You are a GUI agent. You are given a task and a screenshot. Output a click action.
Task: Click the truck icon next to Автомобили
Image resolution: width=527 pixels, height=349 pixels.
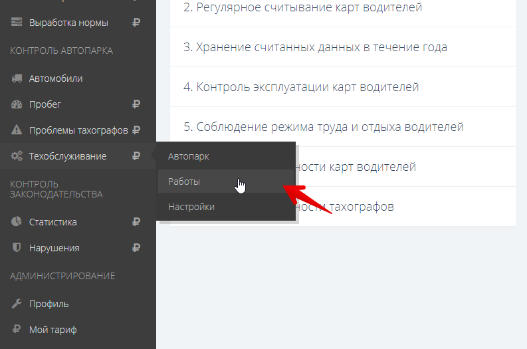click(17, 78)
